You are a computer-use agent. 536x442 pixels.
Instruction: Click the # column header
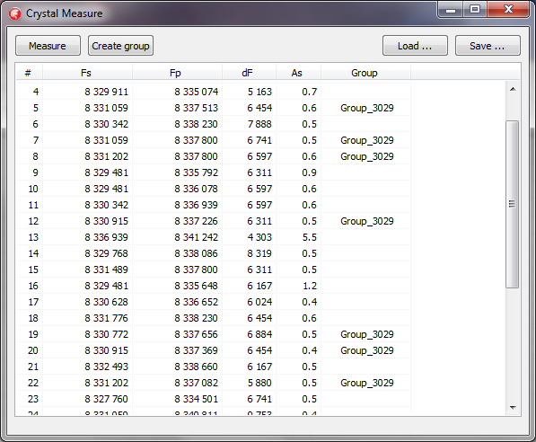click(x=29, y=73)
